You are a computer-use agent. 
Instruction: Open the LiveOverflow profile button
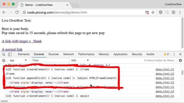pos(173,4)
